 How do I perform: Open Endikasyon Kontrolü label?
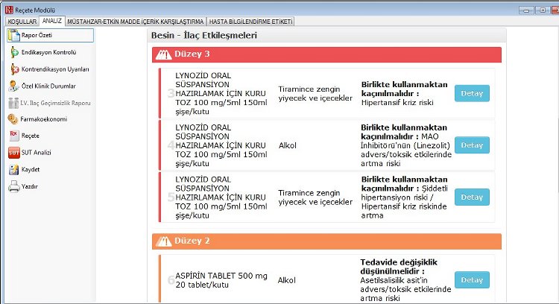49,52
